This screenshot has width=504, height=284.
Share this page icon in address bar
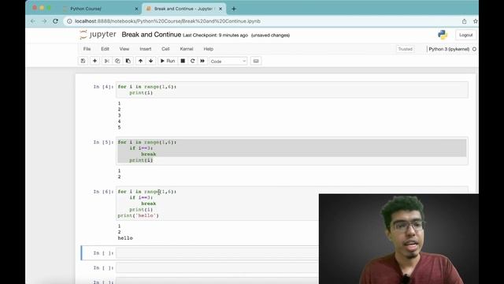pyautogui.click(x=464, y=21)
